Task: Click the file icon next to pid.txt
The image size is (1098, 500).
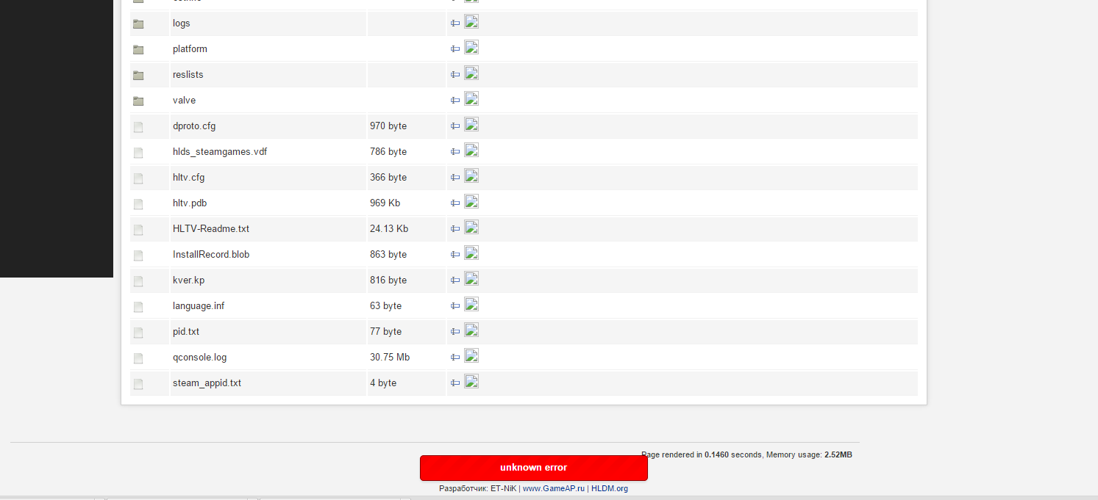Action: (x=138, y=333)
